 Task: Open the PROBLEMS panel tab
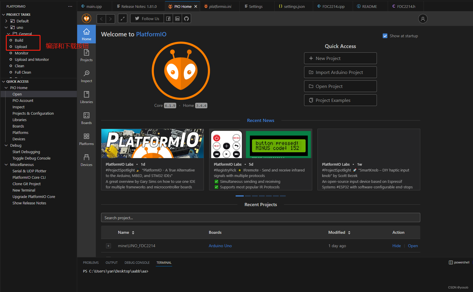click(x=91, y=263)
